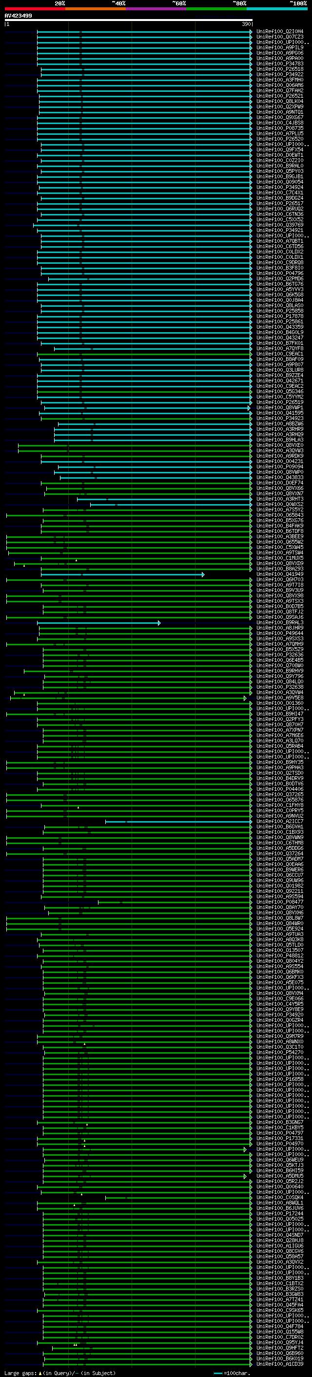Screen dimensions: 312x1377
Task: Click hit label UniRef100_P26518
Action: click(280, 69)
